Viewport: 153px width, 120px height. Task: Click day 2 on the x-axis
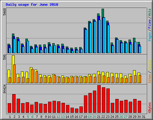14,117
